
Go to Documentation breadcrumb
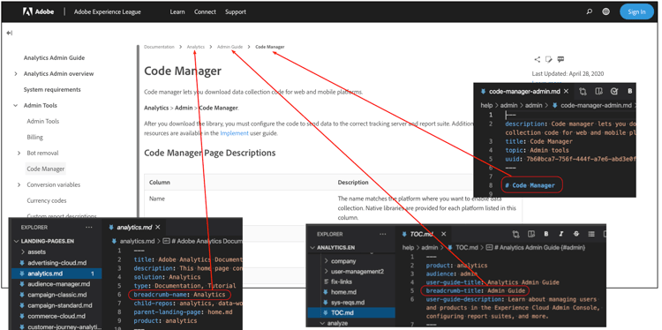[159, 47]
